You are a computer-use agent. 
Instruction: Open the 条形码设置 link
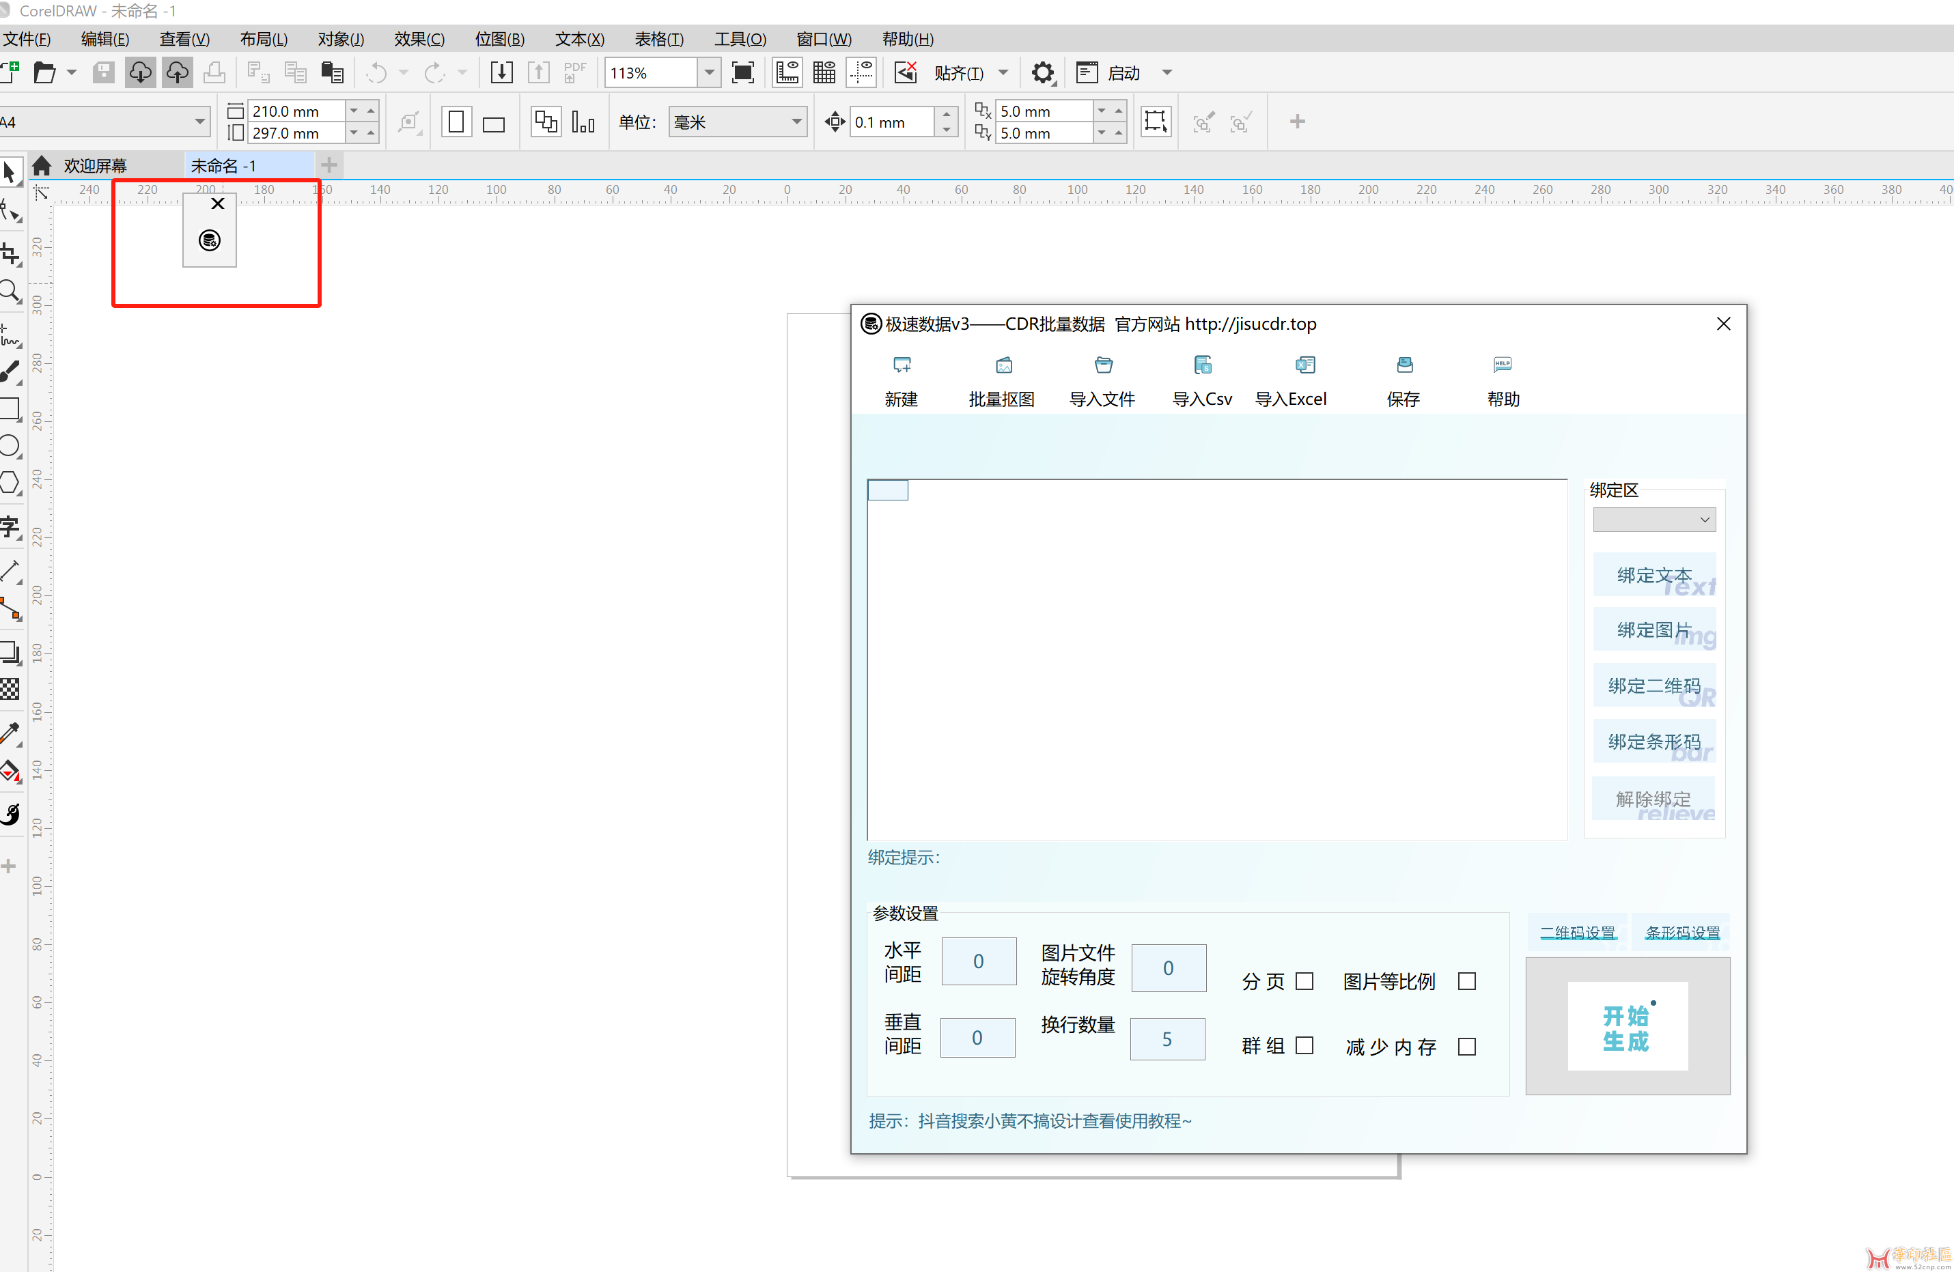(1682, 933)
